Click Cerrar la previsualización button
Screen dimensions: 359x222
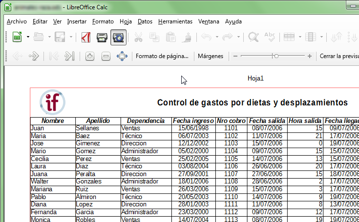[339, 56]
